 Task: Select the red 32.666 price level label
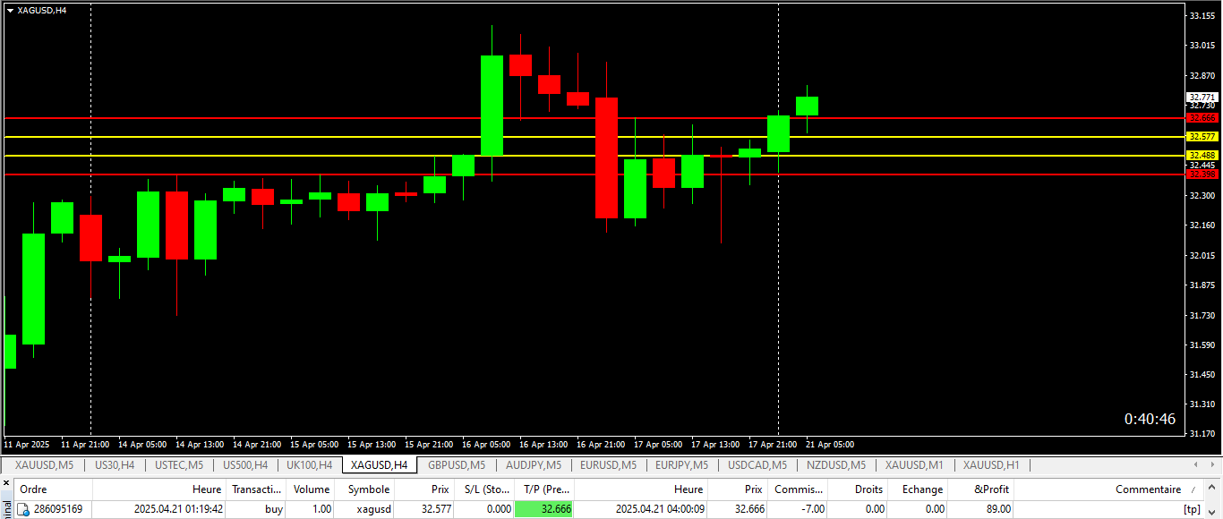pyautogui.click(x=1202, y=118)
